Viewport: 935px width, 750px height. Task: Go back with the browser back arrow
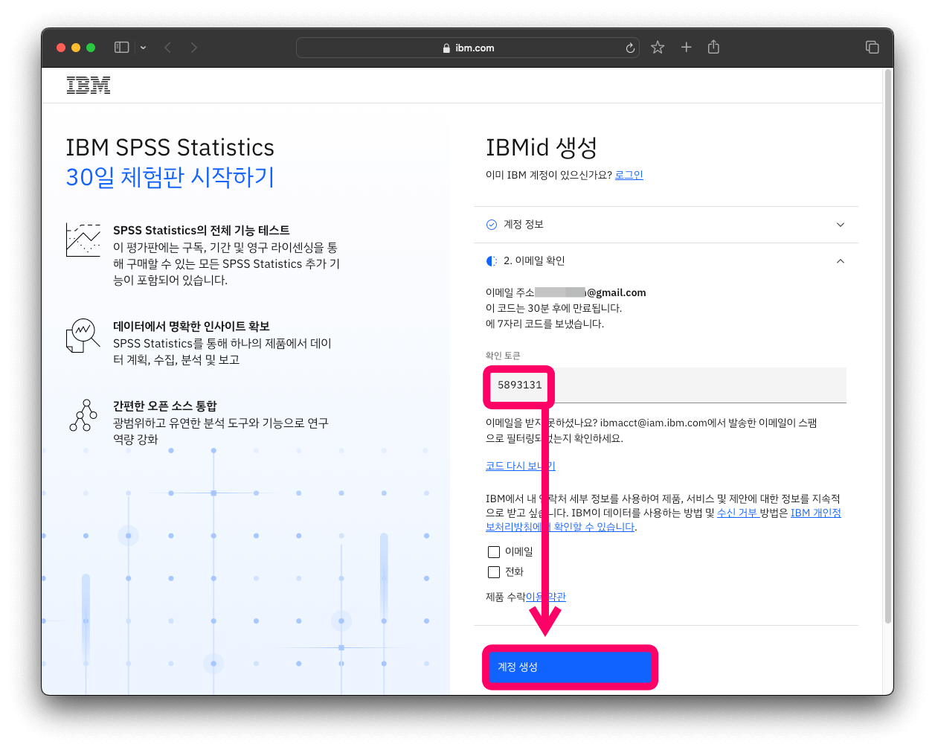(x=168, y=48)
